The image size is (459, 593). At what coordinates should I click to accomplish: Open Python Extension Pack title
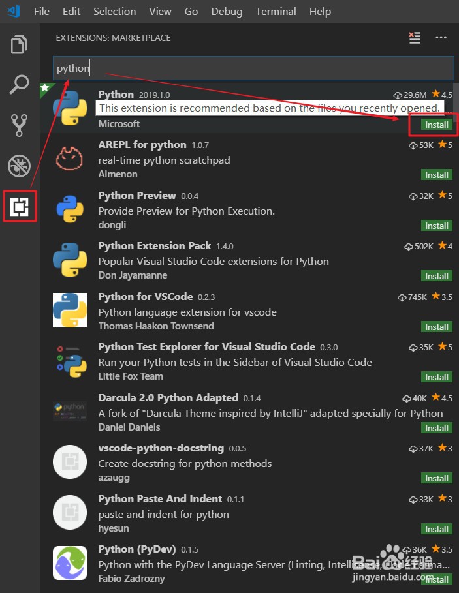(154, 246)
